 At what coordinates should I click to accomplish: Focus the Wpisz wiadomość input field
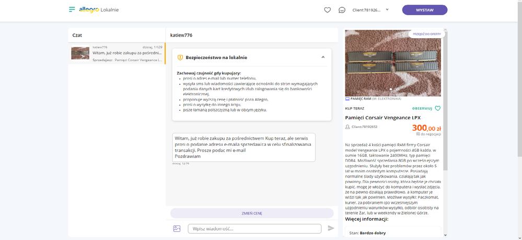click(x=254, y=228)
